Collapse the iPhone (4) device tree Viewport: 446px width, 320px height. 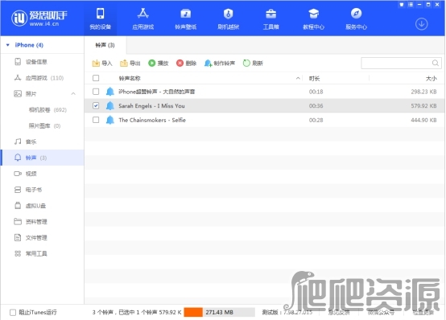(x=8, y=45)
